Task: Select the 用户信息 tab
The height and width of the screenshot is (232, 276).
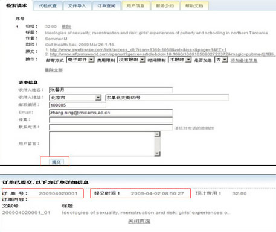Action: coord(135,5)
